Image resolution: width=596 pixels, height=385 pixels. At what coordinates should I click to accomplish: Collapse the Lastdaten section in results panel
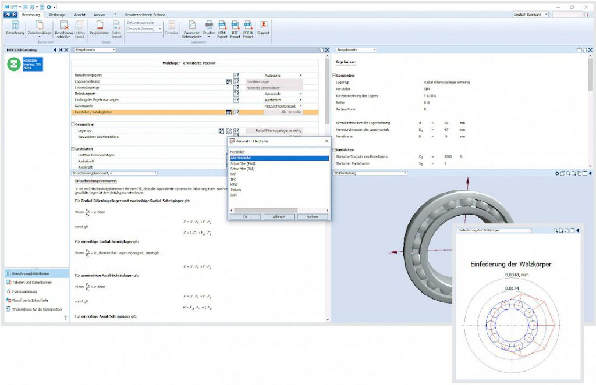tap(334, 149)
